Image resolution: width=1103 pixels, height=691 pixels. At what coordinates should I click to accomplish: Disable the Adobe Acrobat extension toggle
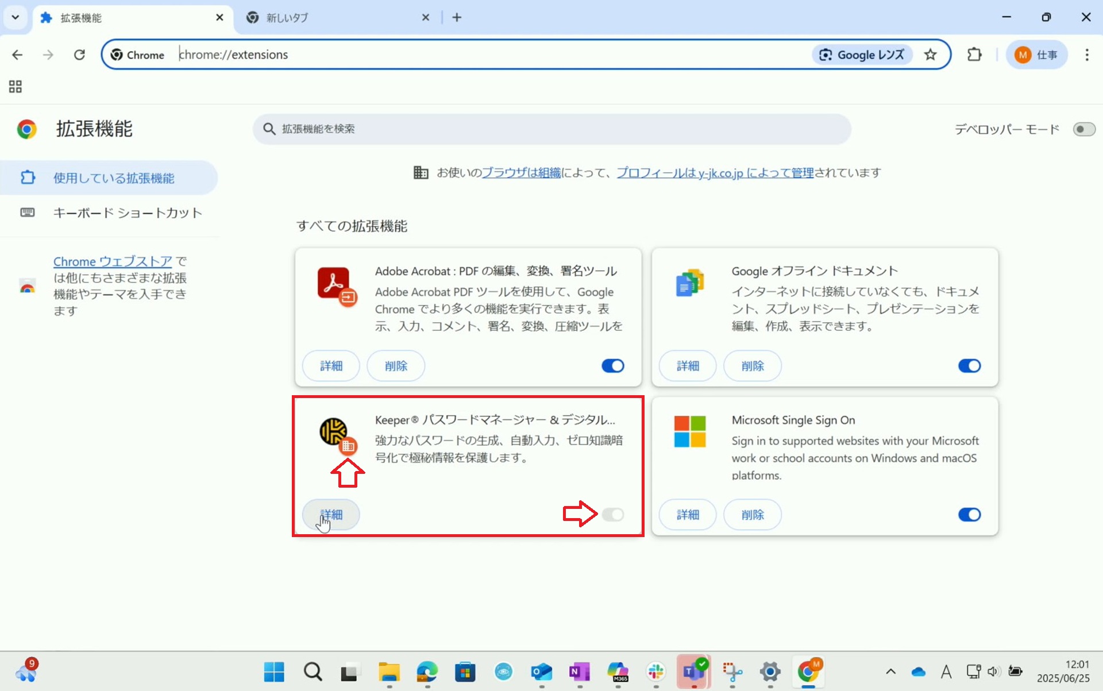(612, 366)
